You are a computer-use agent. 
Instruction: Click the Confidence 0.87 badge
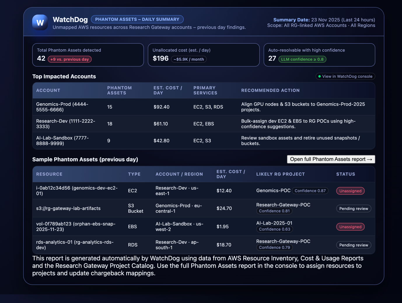pyautogui.click(x=310, y=191)
